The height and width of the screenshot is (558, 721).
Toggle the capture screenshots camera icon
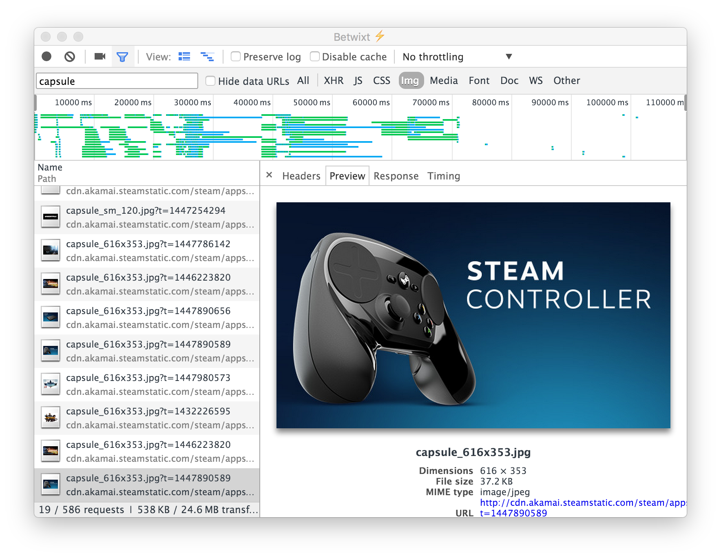(100, 57)
